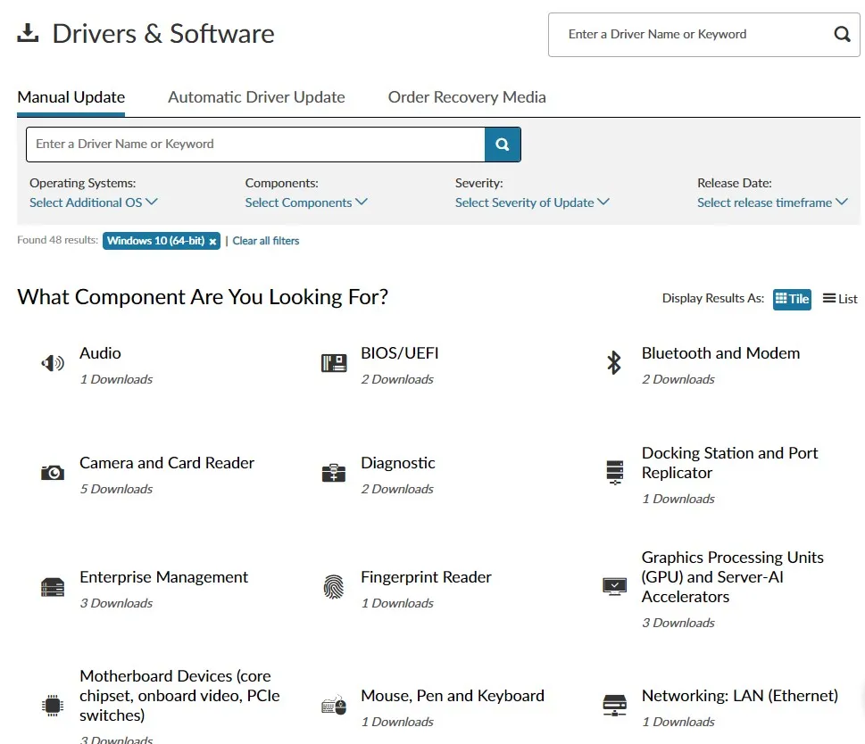Switch results display to List view
The height and width of the screenshot is (744, 865).
840,299
